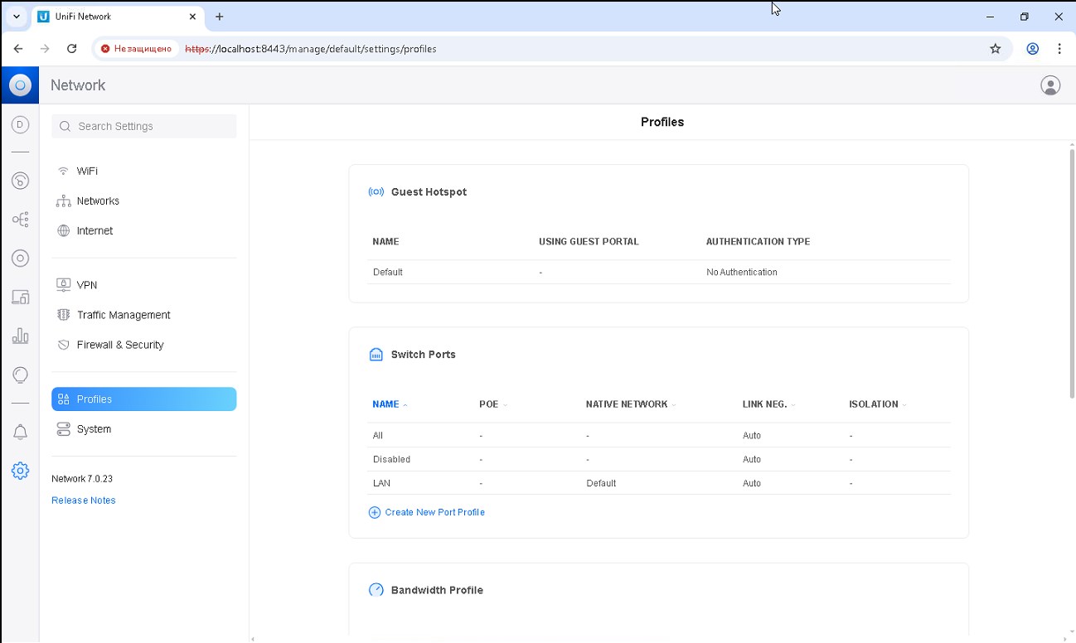The image size is (1076, 643).
Task: Click the Firewall & Security shield icon
Action: [x=63, y=345]
